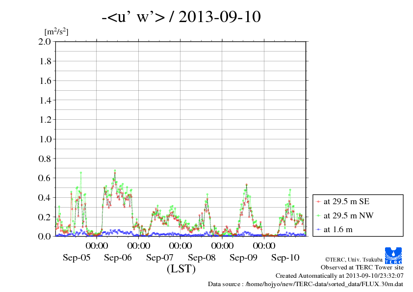Click the legend text "at 1.6 m"
The width and height of the screenshot is (413, 292).
point(338,230)
